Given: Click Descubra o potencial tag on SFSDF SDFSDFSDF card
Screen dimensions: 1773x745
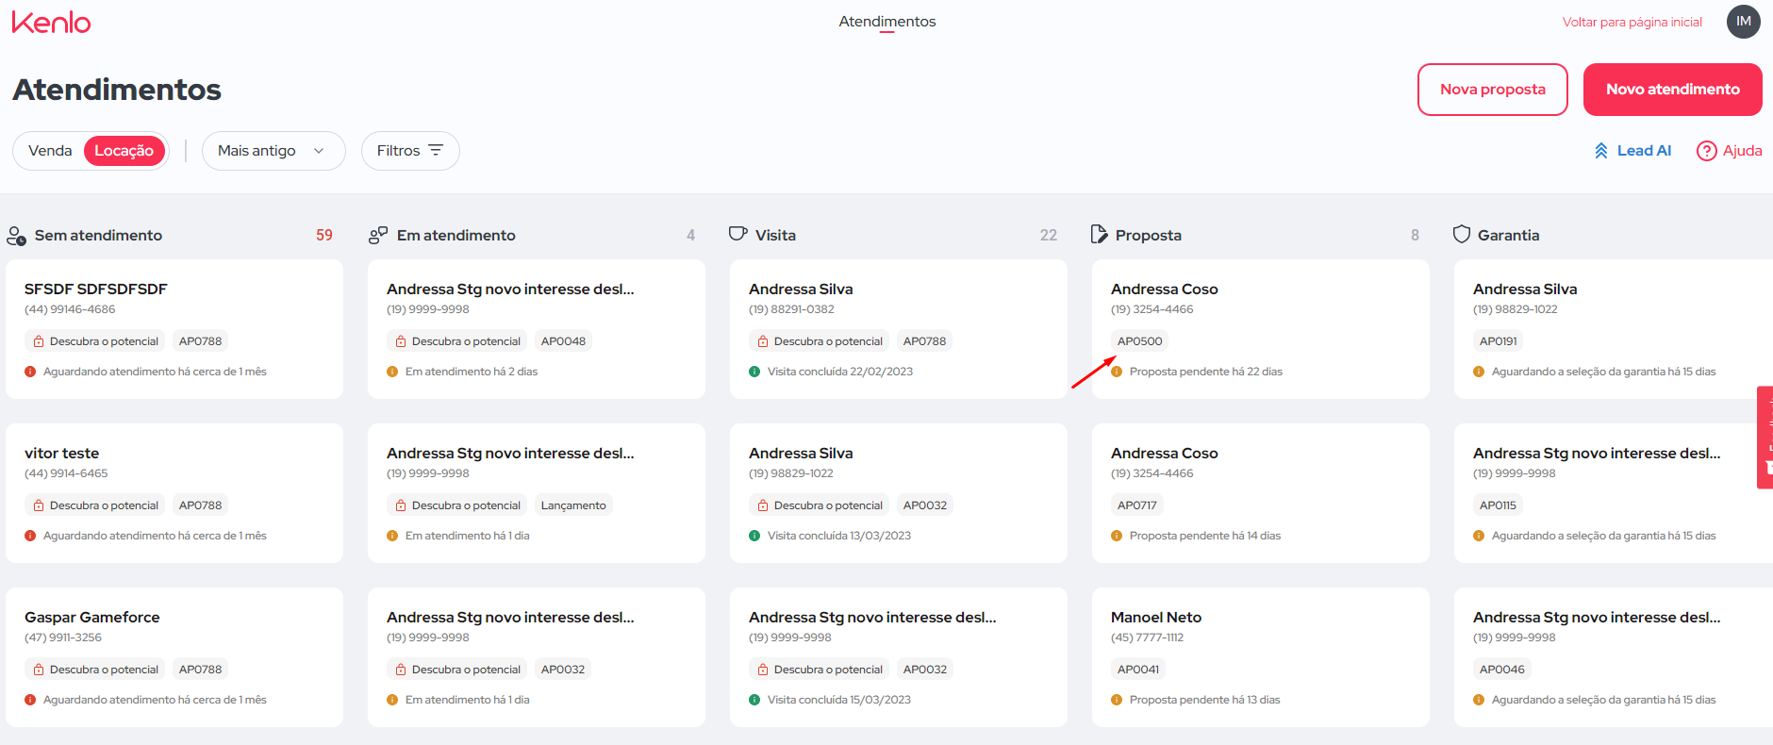Looking at the screenshot, I should pos(95,341).
